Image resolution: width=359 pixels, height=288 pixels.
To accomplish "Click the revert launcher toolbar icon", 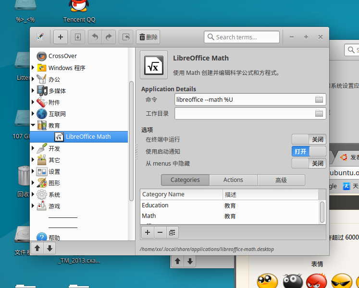I will (x=126, y=37).
